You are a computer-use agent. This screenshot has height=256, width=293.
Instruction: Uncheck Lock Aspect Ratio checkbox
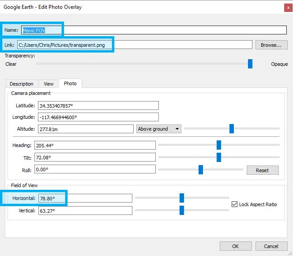coord(234,204)
